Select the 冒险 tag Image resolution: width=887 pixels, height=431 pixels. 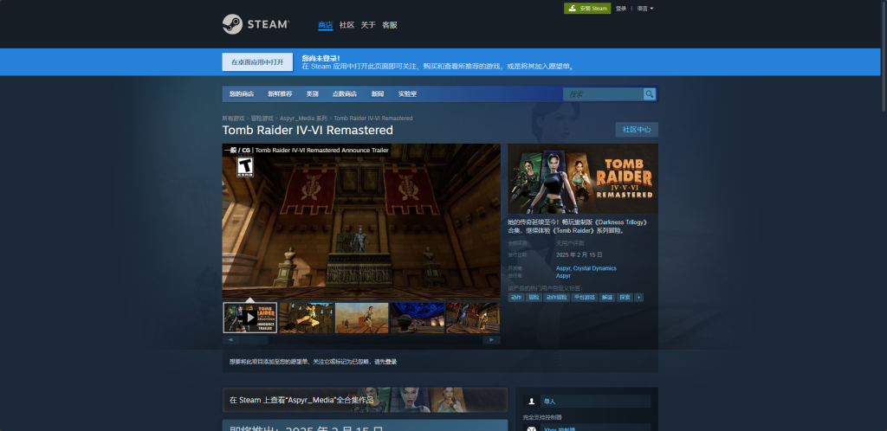tap(534, 298)
